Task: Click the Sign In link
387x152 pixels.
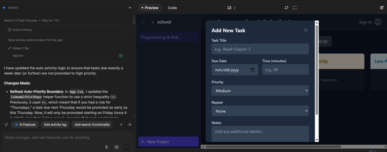Action: tap(365, 22)
